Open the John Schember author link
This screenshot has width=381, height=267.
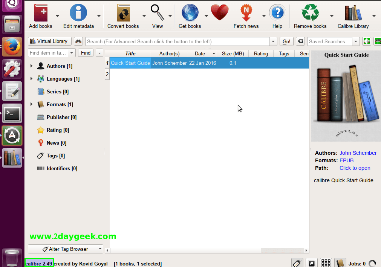[x=358, y=153]
